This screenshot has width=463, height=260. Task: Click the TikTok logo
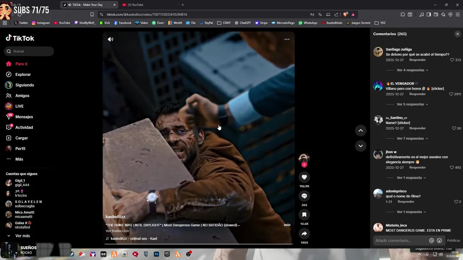[x=20, y=38]
